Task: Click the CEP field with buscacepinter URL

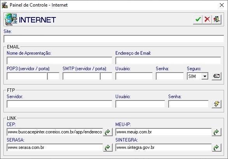Action: 55,132
